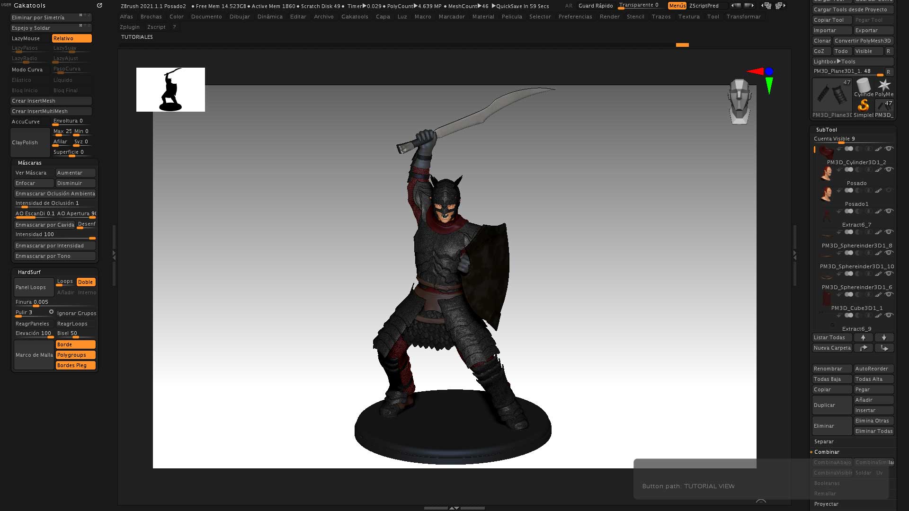
Task: Click curved arrow beside Nueva Carpeta
Action: pos(863,348)
